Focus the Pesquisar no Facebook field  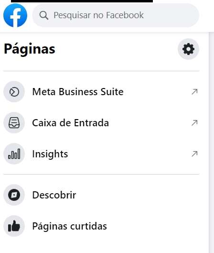tap(116, 15)
